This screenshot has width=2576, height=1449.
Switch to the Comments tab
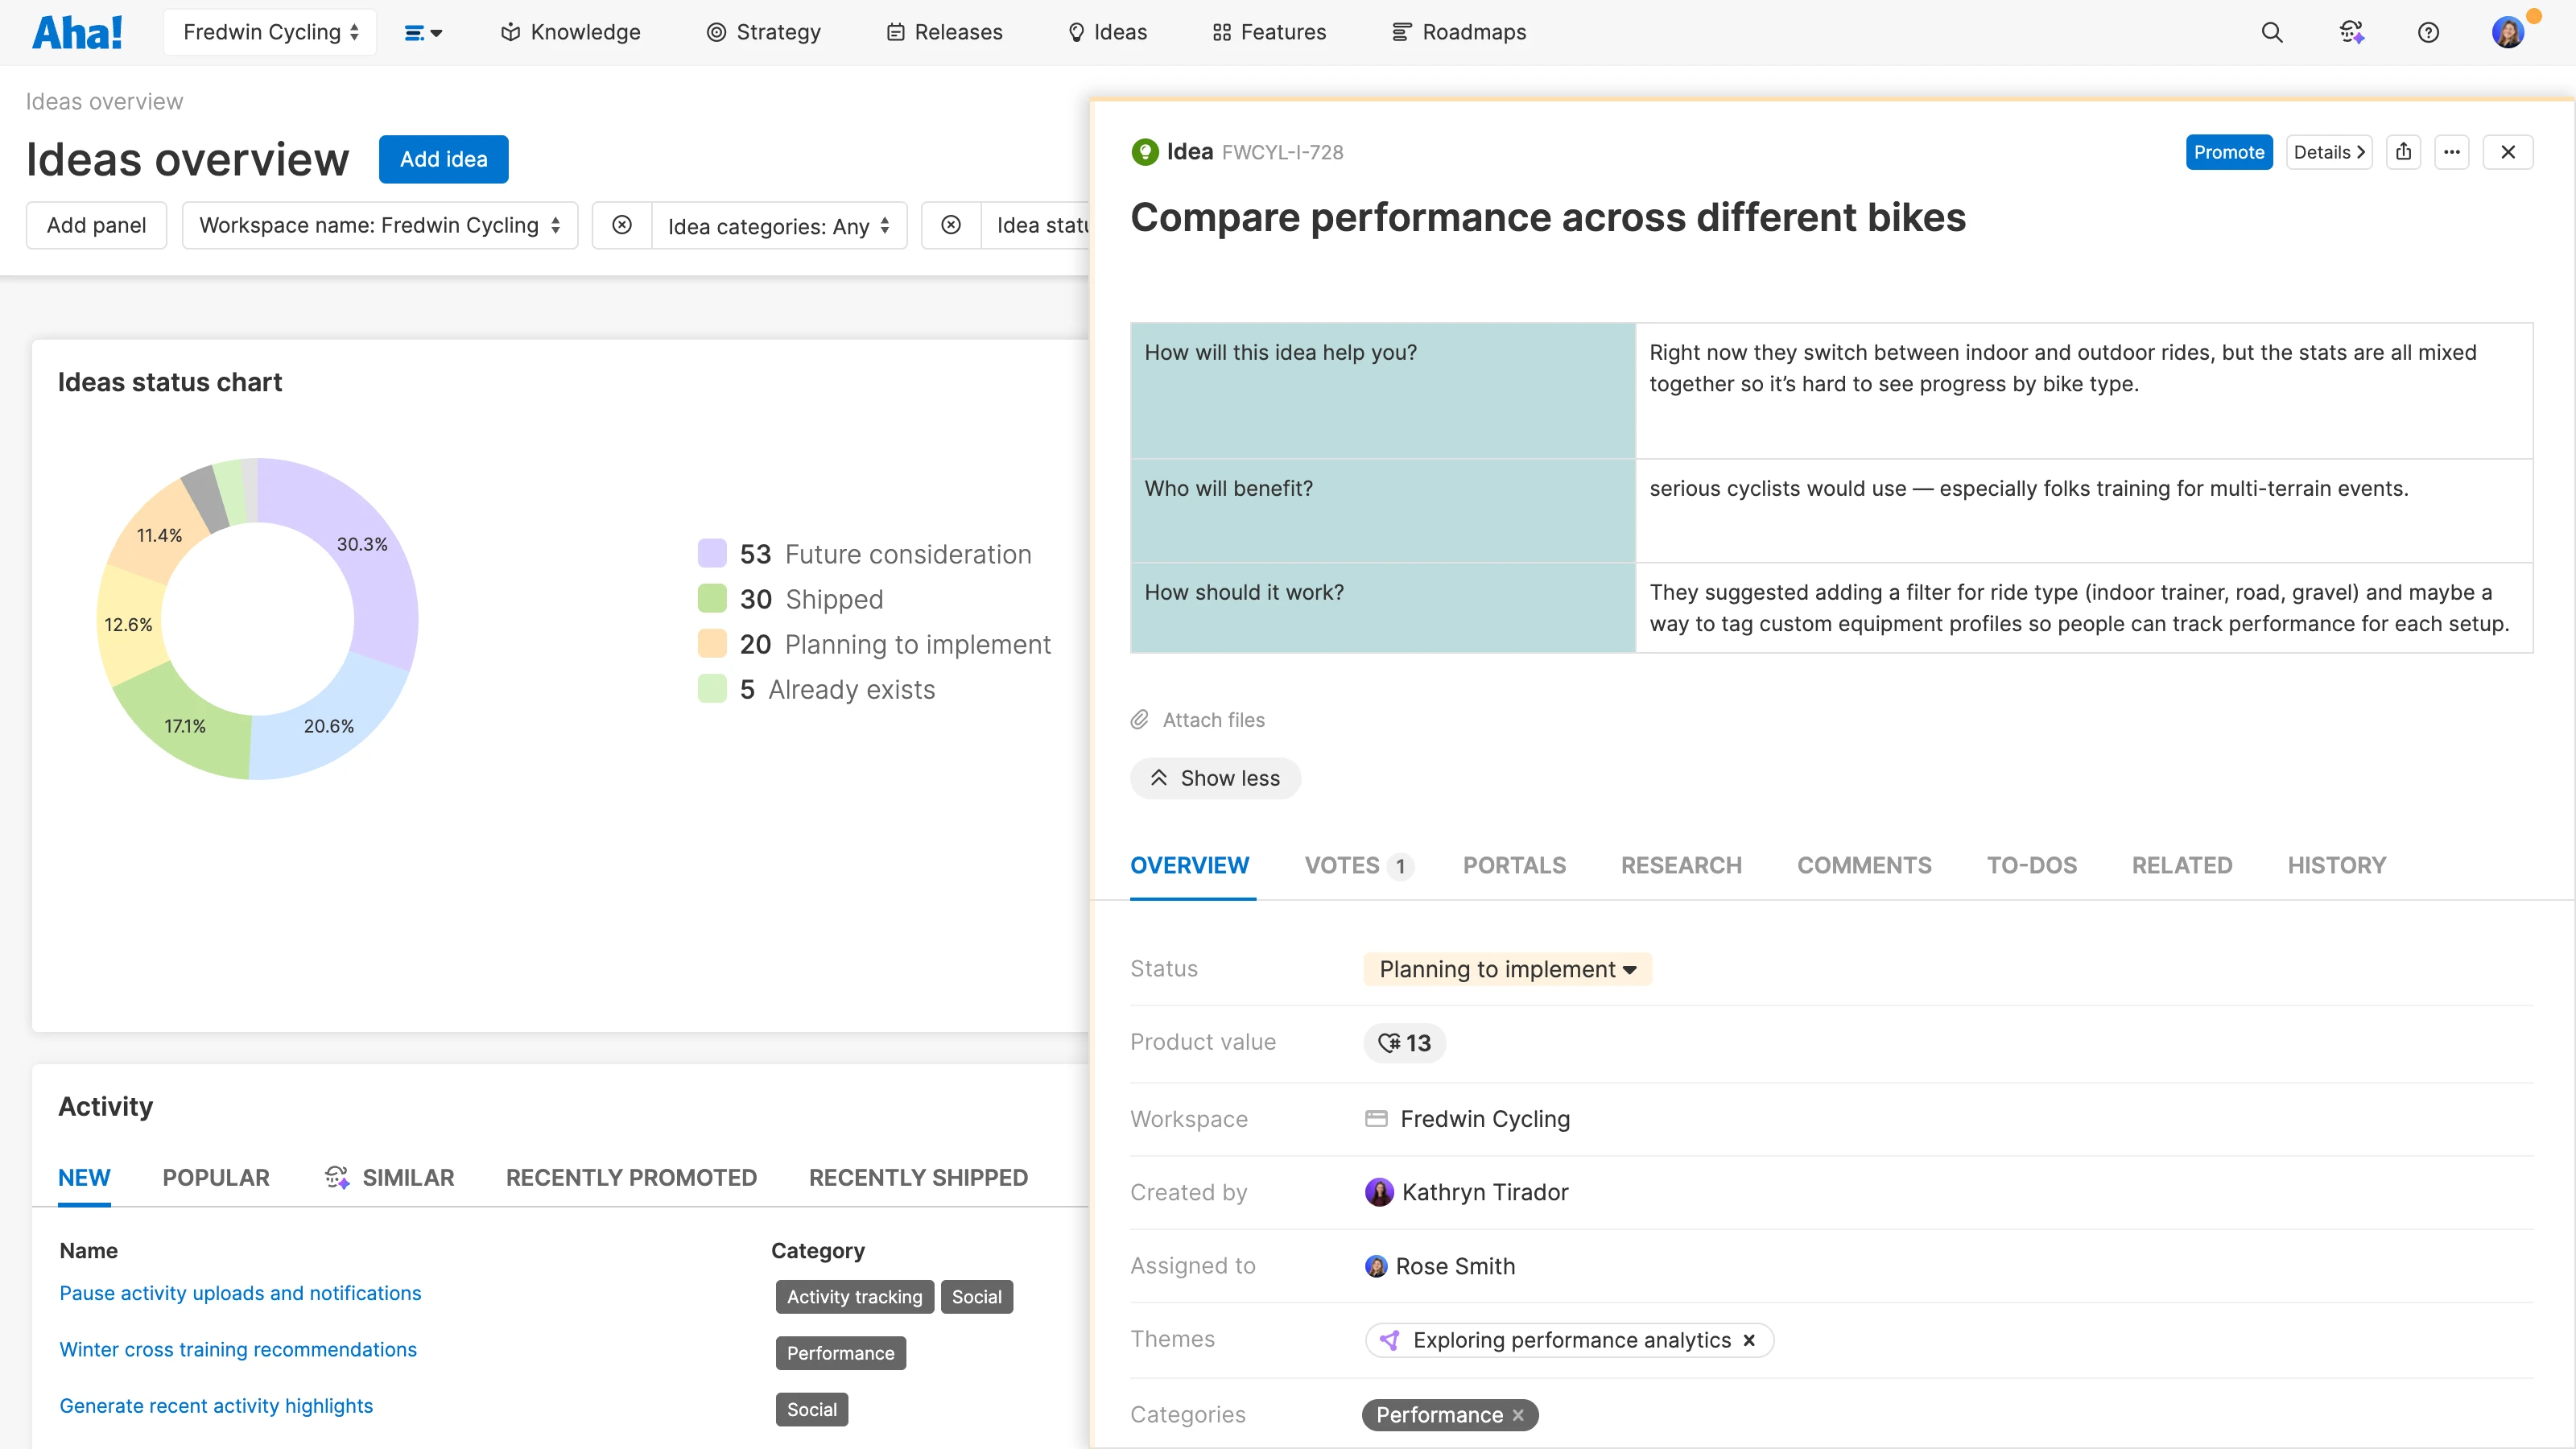pos(1864,865)
